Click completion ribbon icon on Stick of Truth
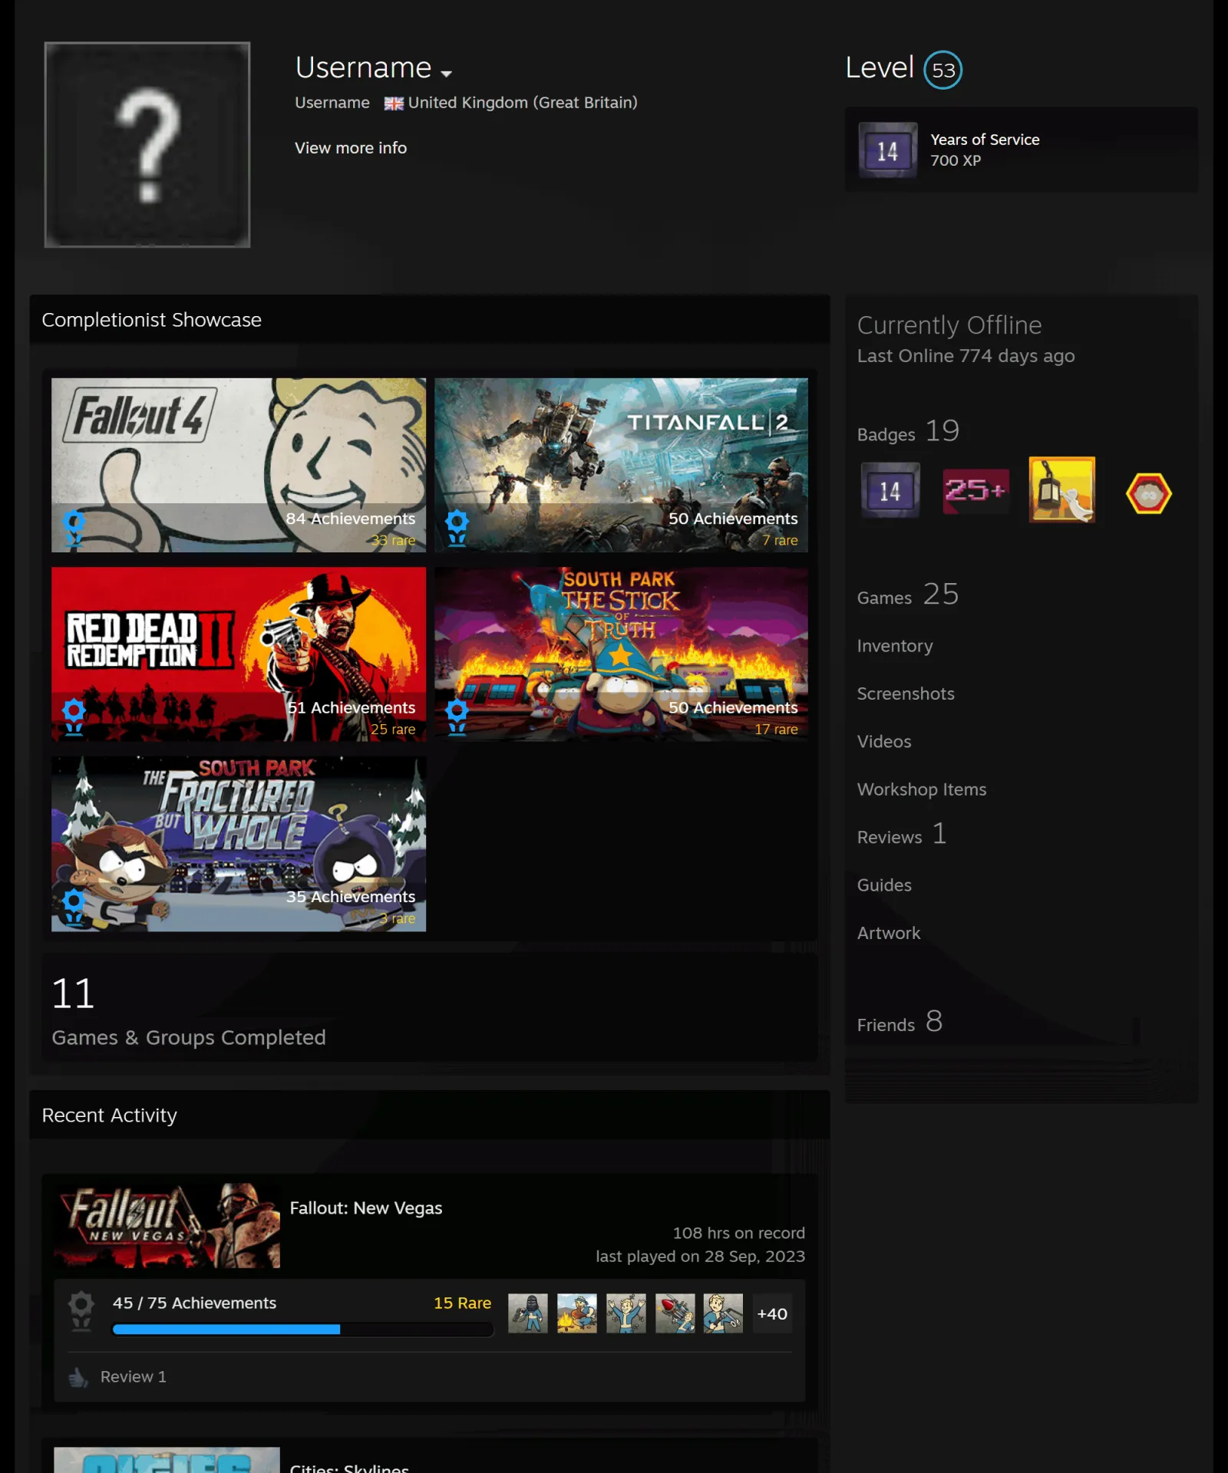The image size is (1228, 1473). [x=457, y=717]
